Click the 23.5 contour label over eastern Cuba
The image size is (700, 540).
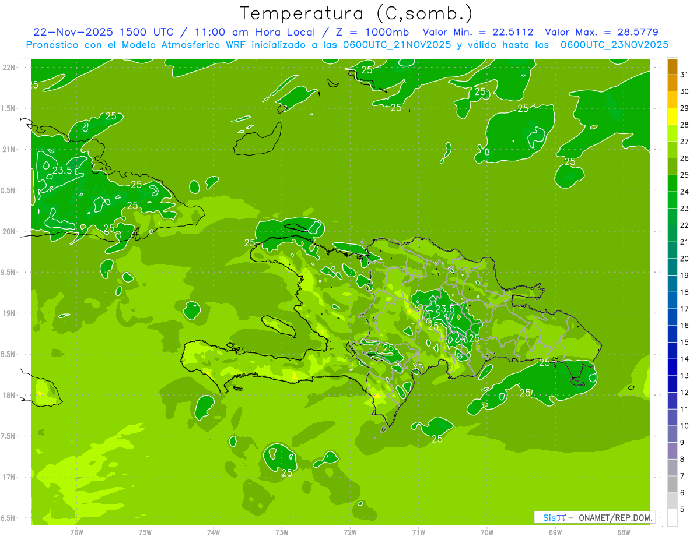(62, 171)
